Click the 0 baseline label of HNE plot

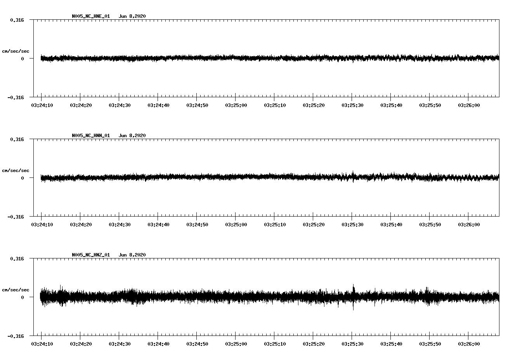(x=23, y=59)
